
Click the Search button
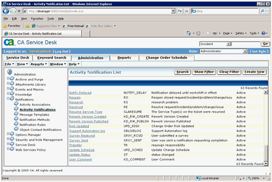pyautogui.click(x=182, y=72)
